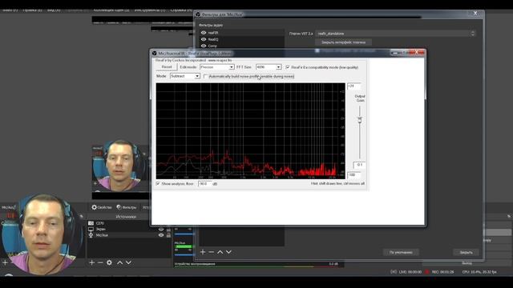Add a filter with plus icon in Filters window
Image resolution: width=513 pixels, height=288 pixels.
(x=203, y=252)
